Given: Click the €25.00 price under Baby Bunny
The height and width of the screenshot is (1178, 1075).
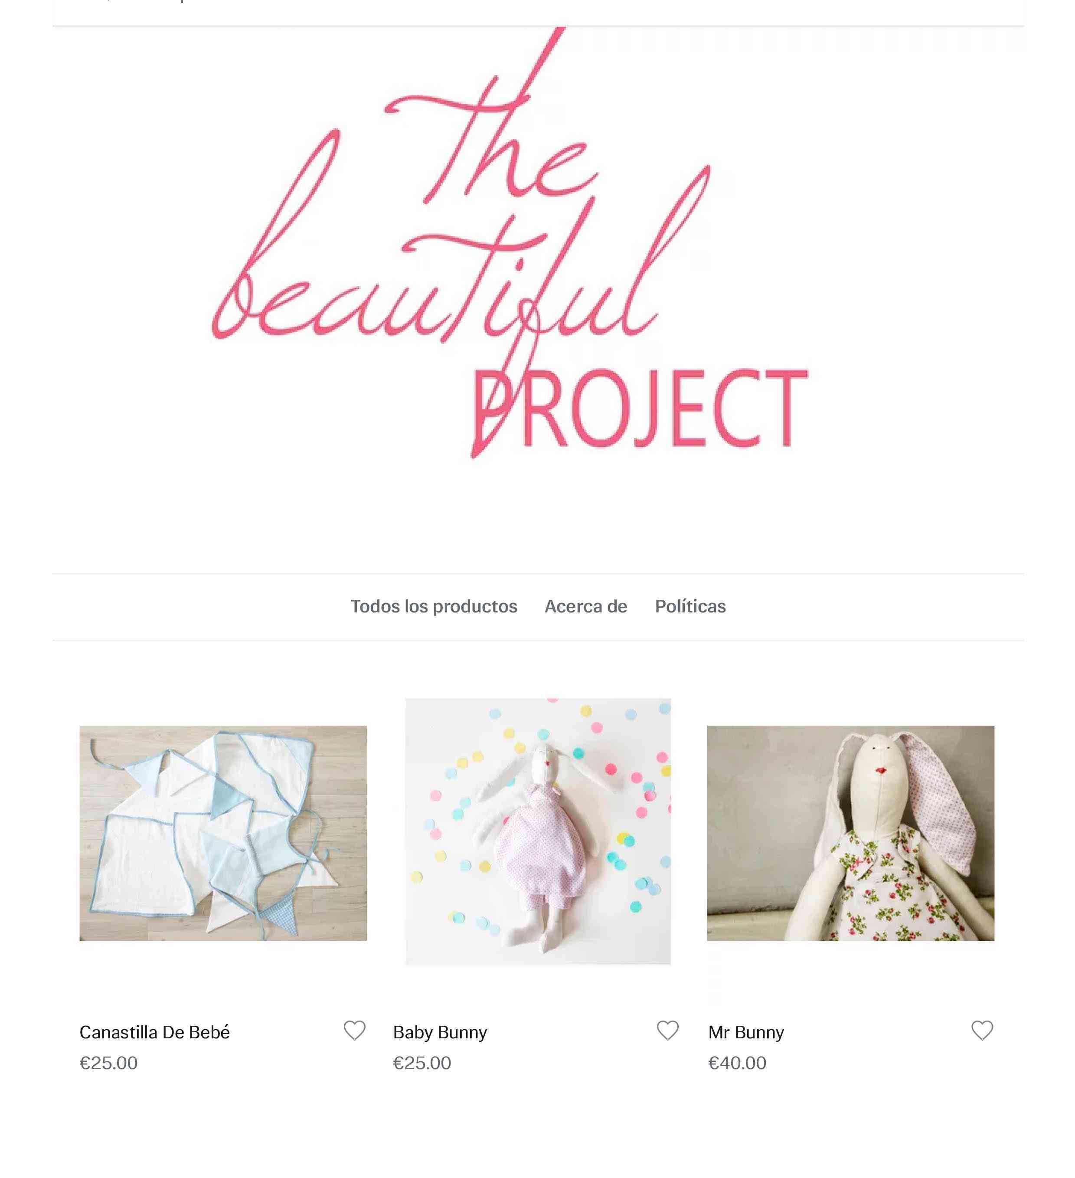Looking at the screenshot, I should point(422,1063).
